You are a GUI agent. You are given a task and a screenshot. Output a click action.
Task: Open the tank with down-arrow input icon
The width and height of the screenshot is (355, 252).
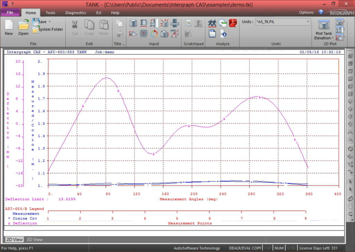(x=164, y=34)
